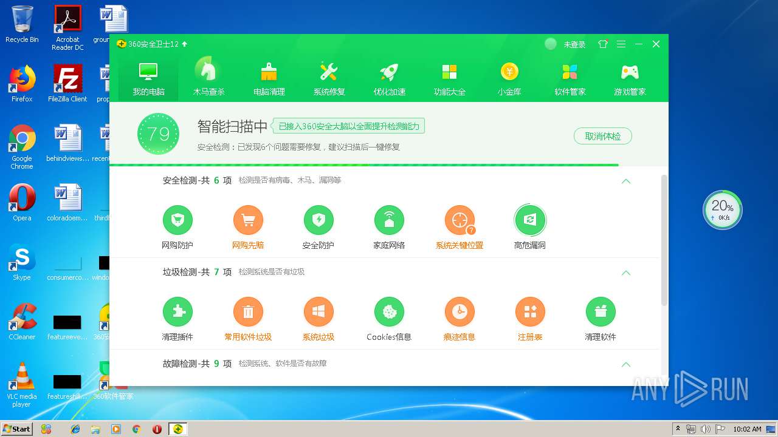Open Internet Explorer in the taskbar
The width and height of the screenshot is (778, 437).
[x=75, y=429]
